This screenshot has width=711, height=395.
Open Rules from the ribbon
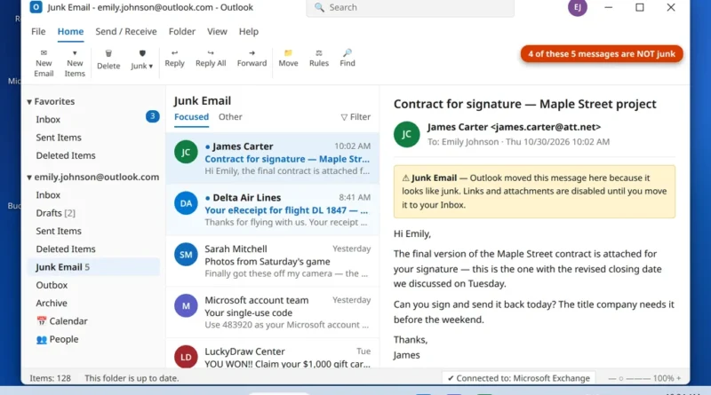[319, 58]
